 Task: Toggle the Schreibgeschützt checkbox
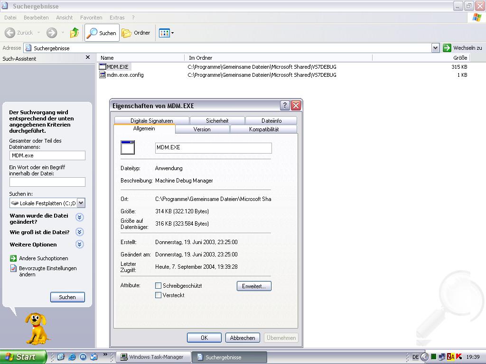point(158,285)
